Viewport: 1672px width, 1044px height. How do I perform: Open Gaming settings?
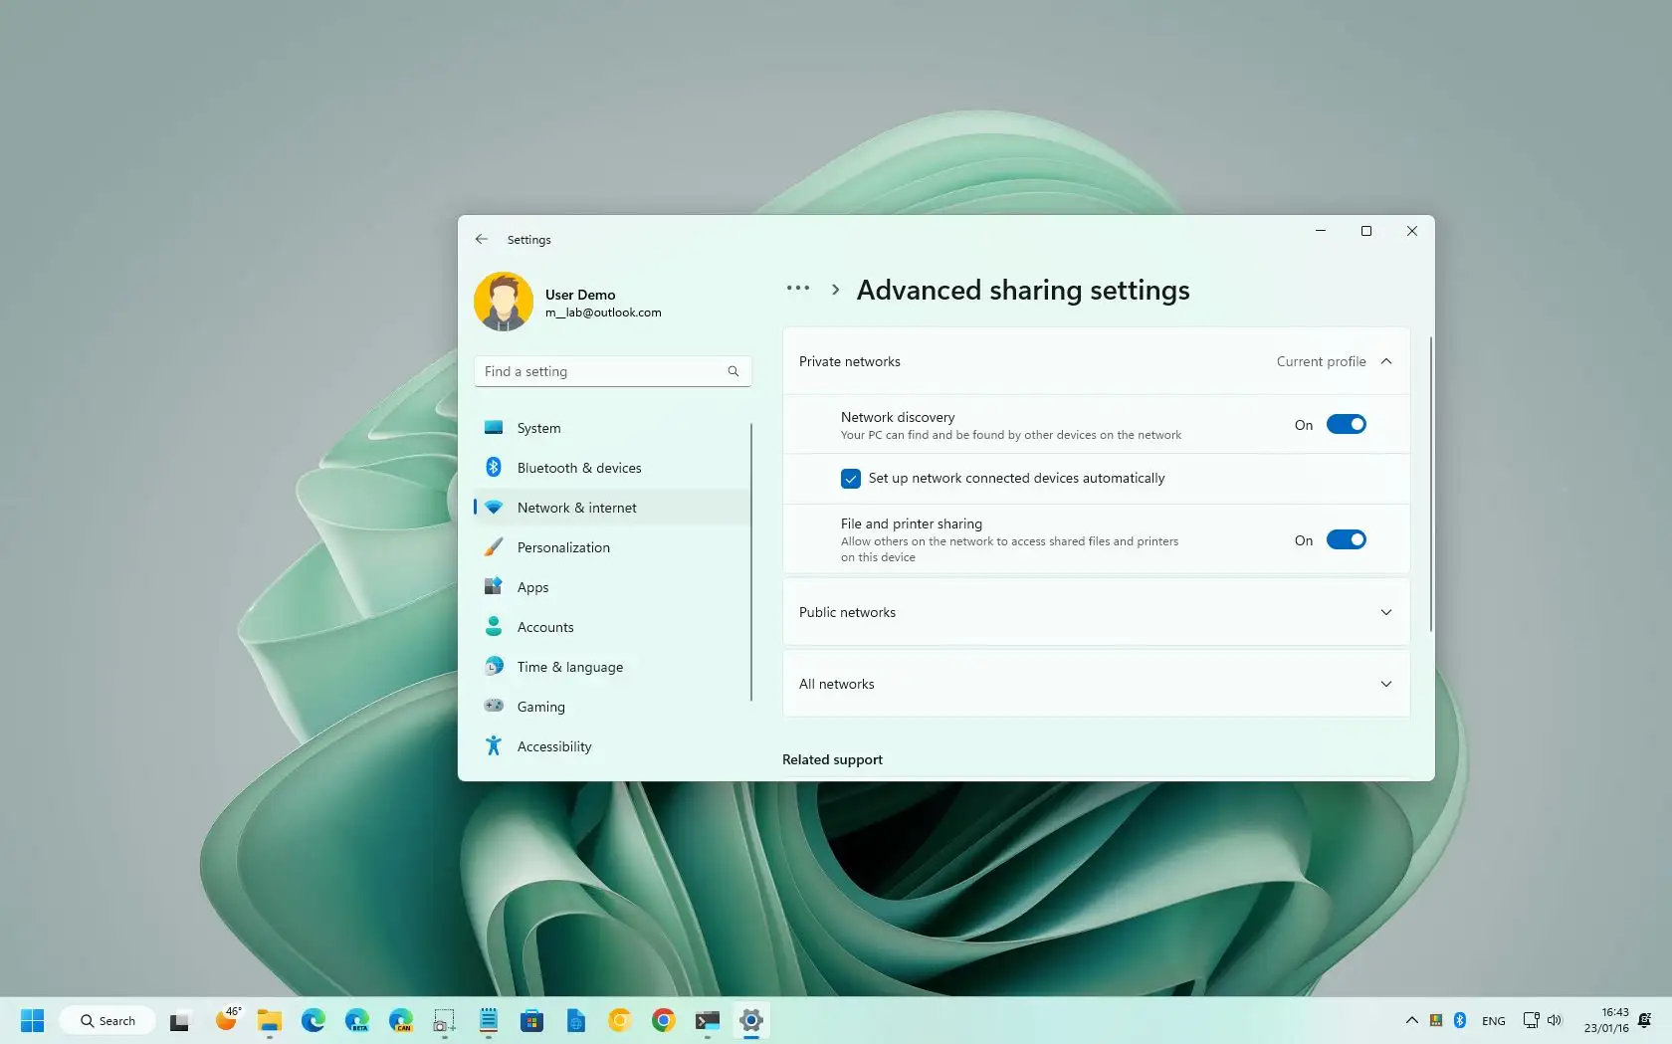(541, 706)
